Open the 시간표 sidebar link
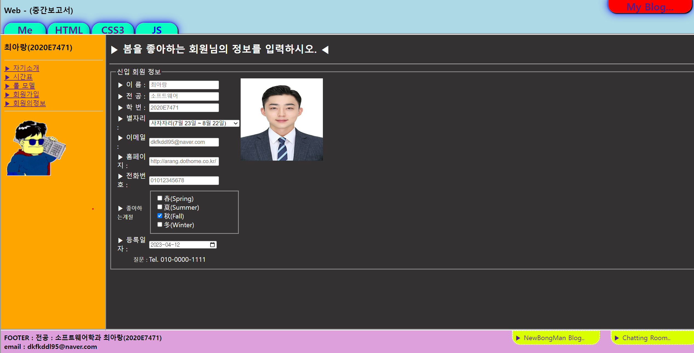The height and width of the screenshot is (353, 694). pos(23,77)
